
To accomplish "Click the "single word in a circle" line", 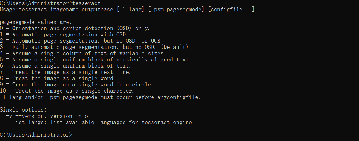I will (x=76, y=85).
